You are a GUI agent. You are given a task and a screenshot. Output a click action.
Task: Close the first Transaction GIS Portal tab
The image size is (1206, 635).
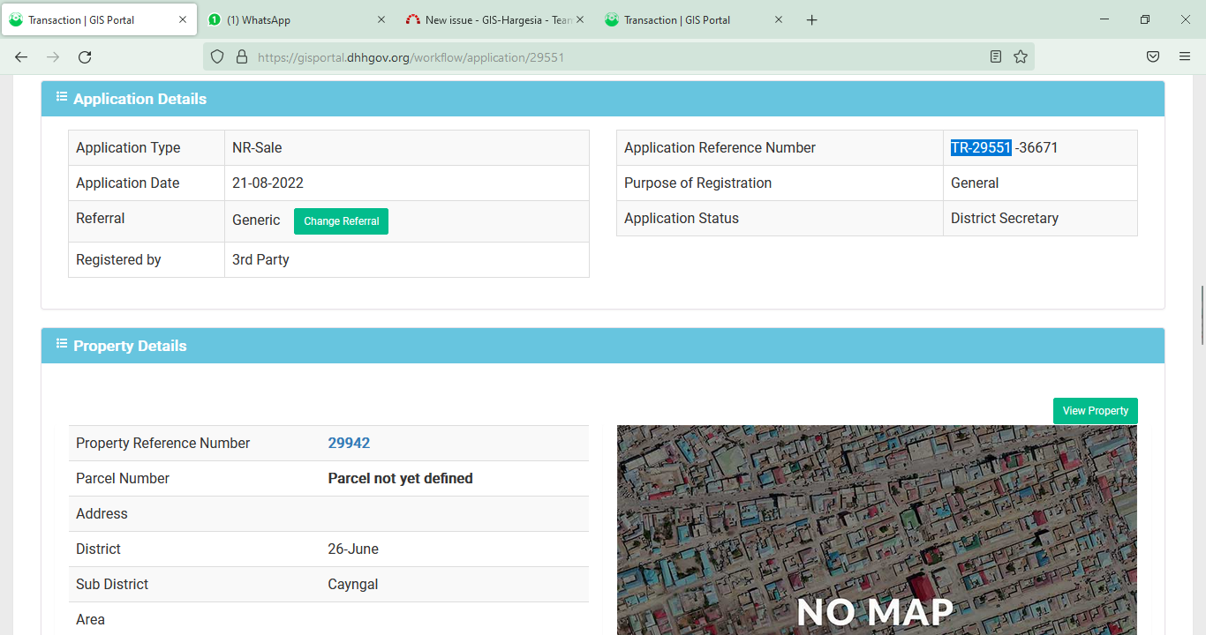183,19
